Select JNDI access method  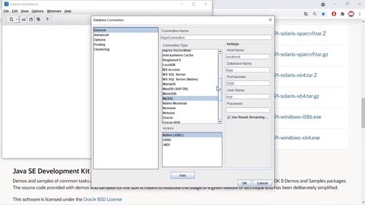(192, 145)
